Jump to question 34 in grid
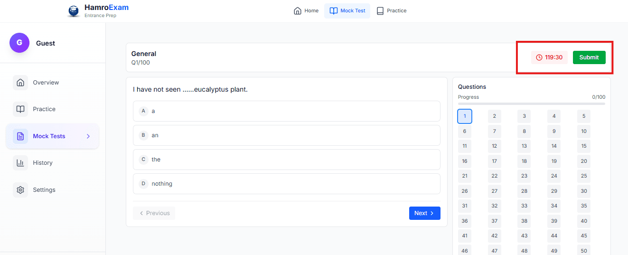The width and height of the screenshot is (628, 255). tap(554, 206)
